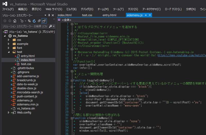
Task: Expand the font folder
Action: pyautogui.click(x=8, y=48)
